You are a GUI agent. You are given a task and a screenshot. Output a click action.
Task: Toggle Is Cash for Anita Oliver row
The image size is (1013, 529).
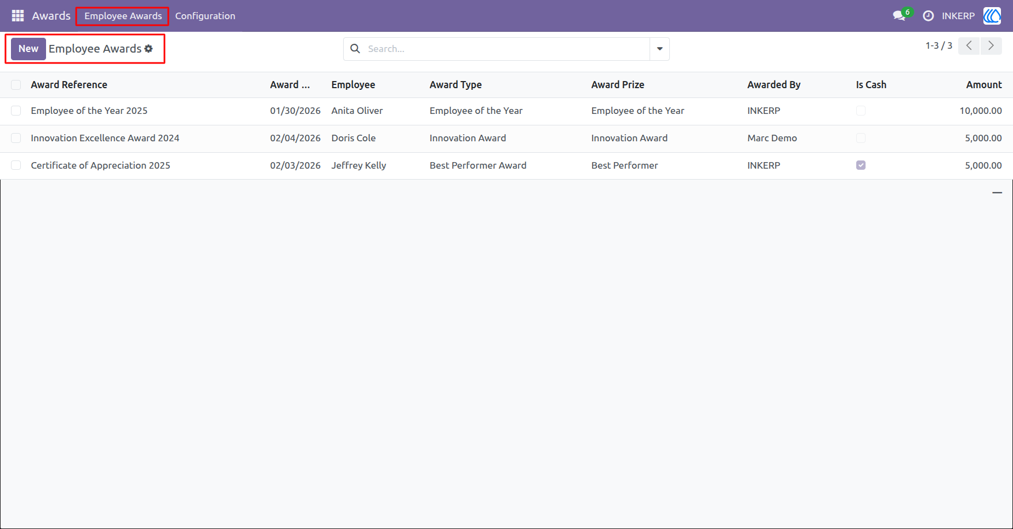861,111
